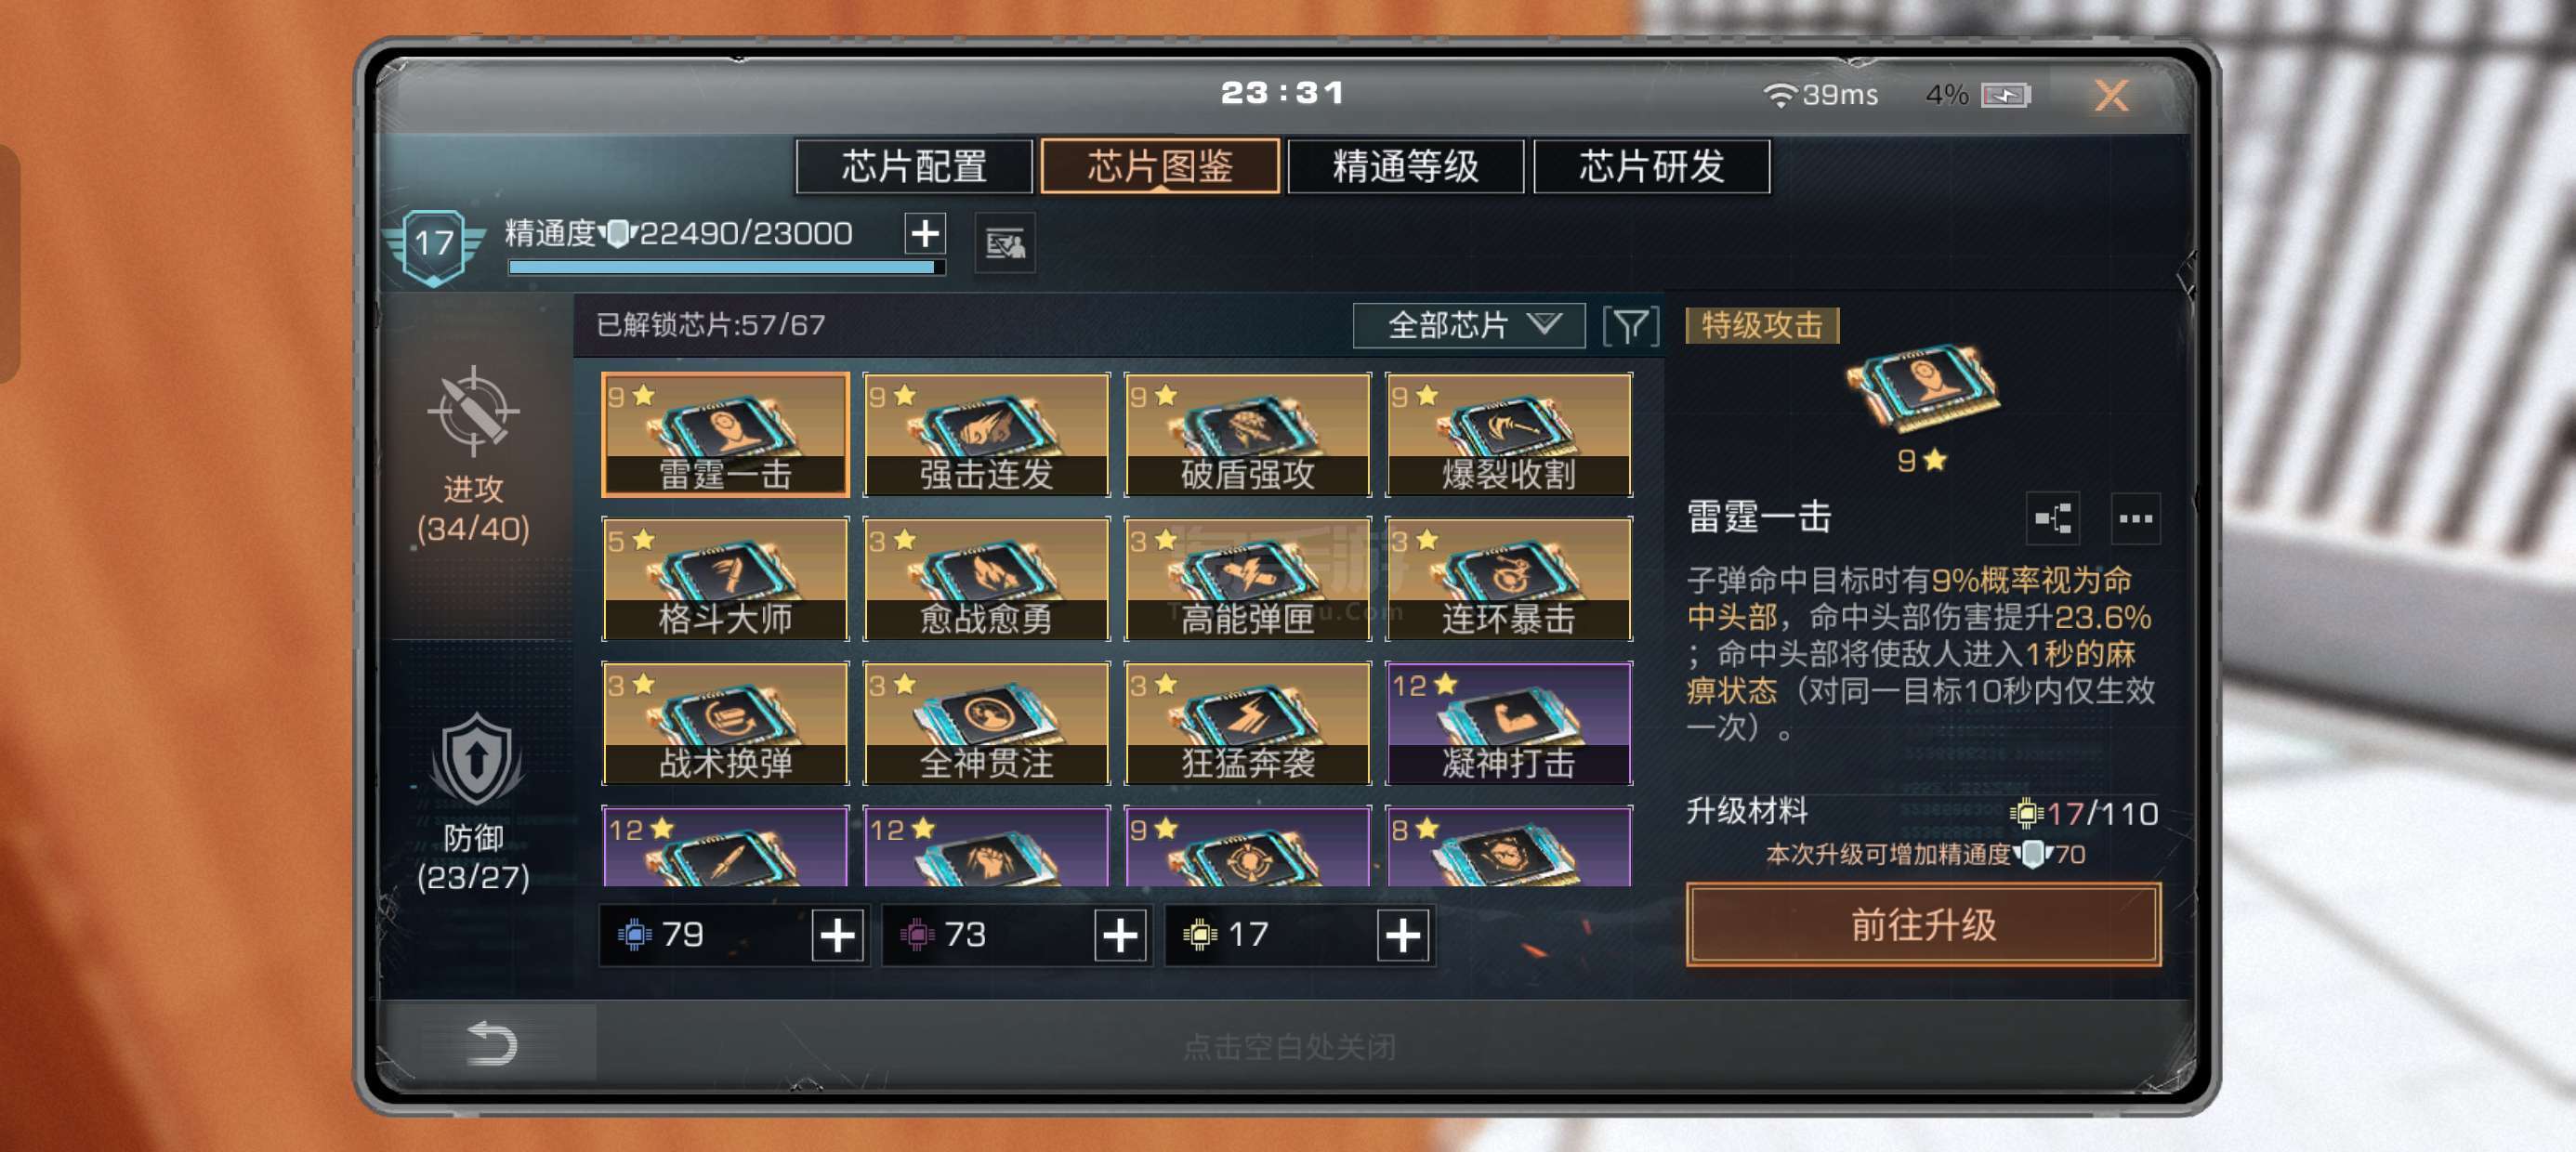Select the 强击连发 chip card
This screenshot has width=2576, height=1152.
[x=986, y=435]
